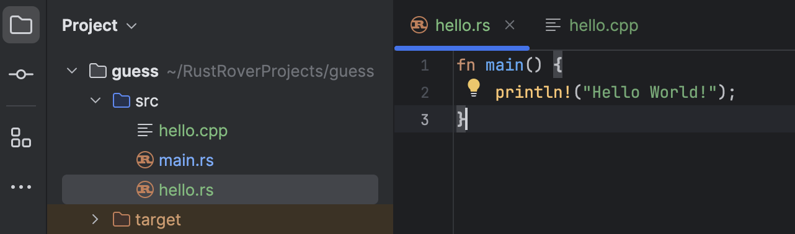Open main.rs in the project tree
The image size is (795, 234).
pyautogui.click(x=186, y=160)
